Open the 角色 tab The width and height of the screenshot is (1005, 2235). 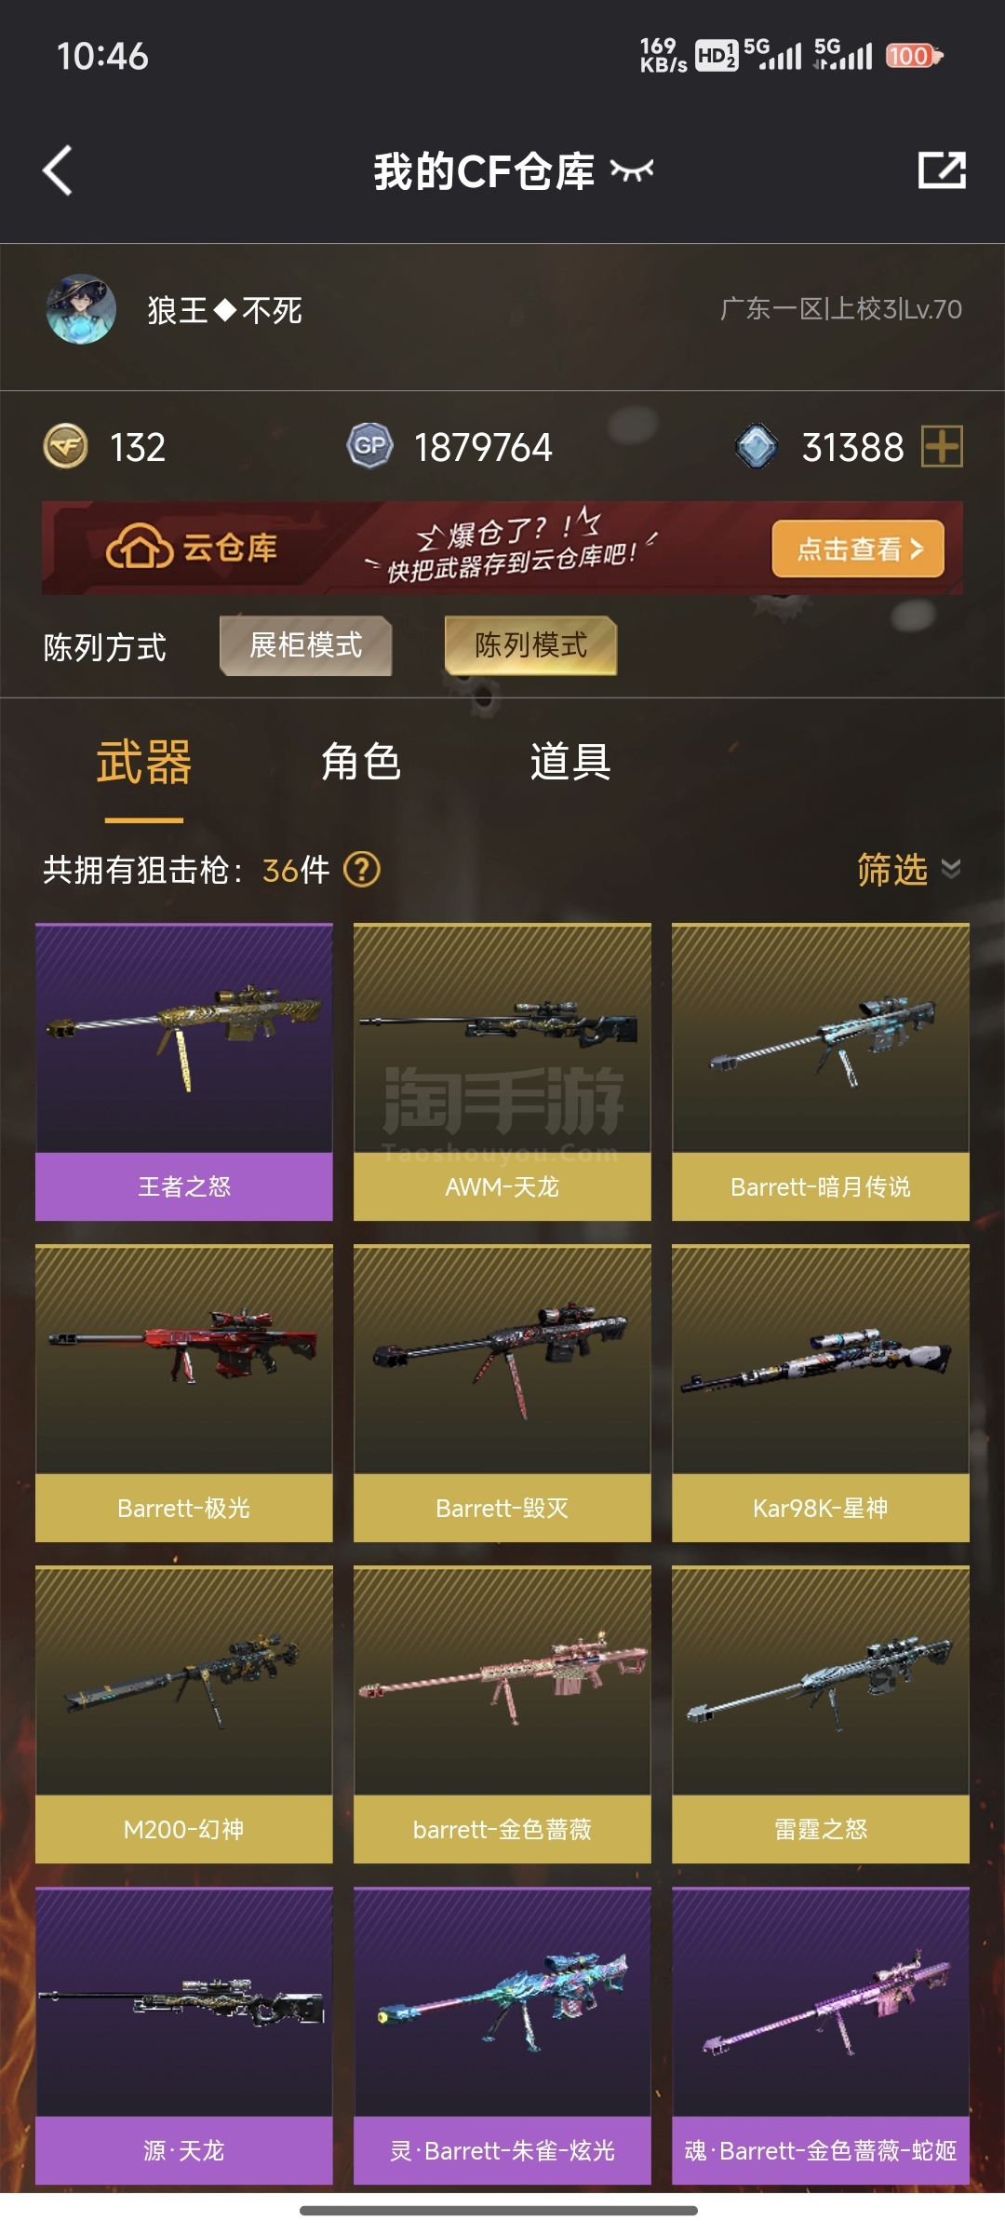[361, 762]
